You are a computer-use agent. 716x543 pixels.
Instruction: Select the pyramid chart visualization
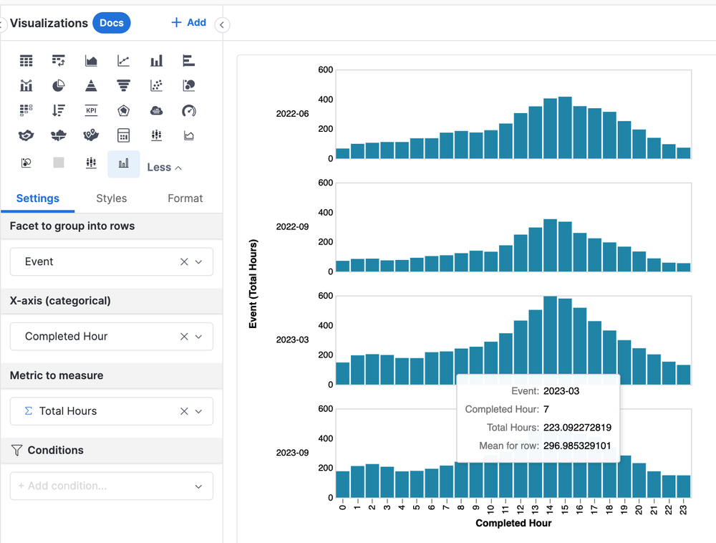[x=91, y=85]
